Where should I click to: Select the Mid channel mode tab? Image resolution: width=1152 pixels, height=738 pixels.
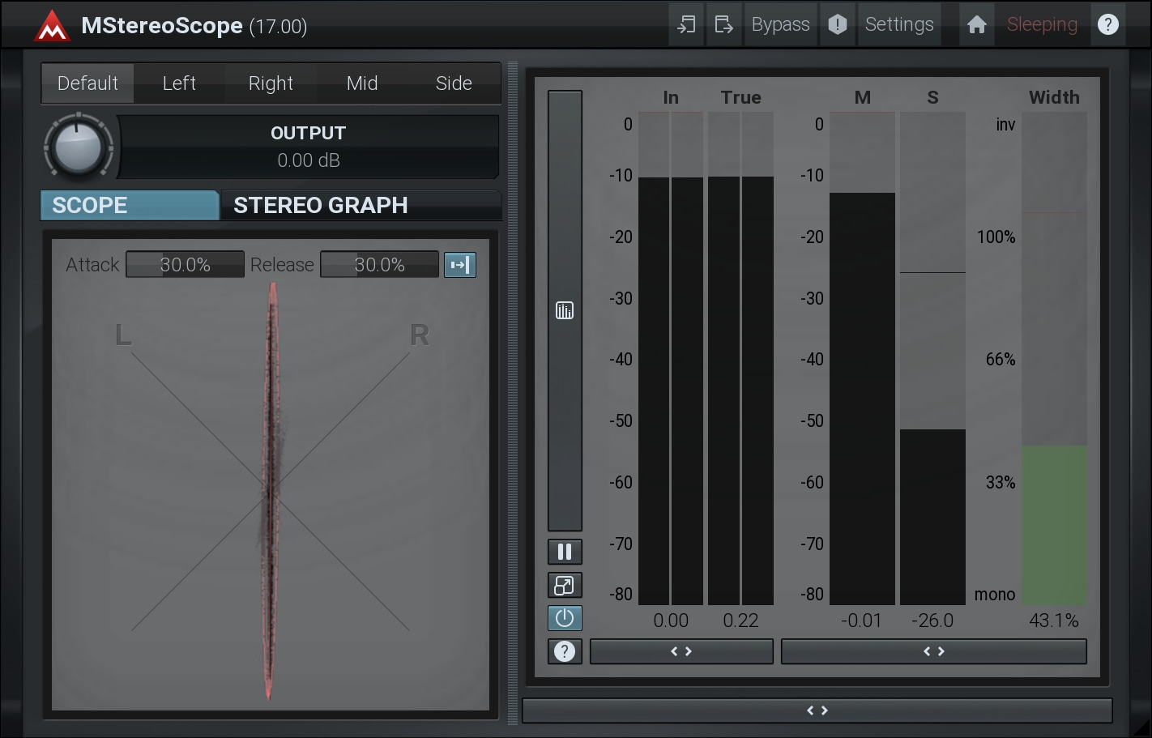tap(362, 83)
